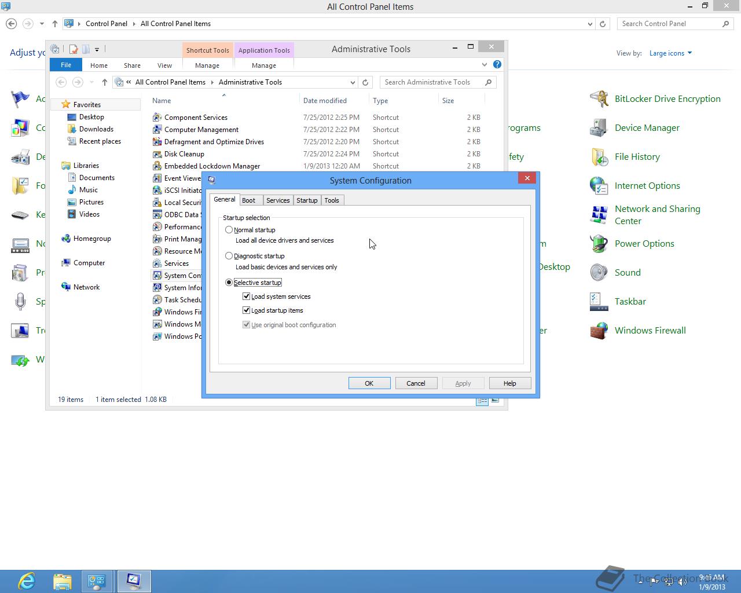Open the recent locations dropdown in Administrative Tools

pos(91,82)
